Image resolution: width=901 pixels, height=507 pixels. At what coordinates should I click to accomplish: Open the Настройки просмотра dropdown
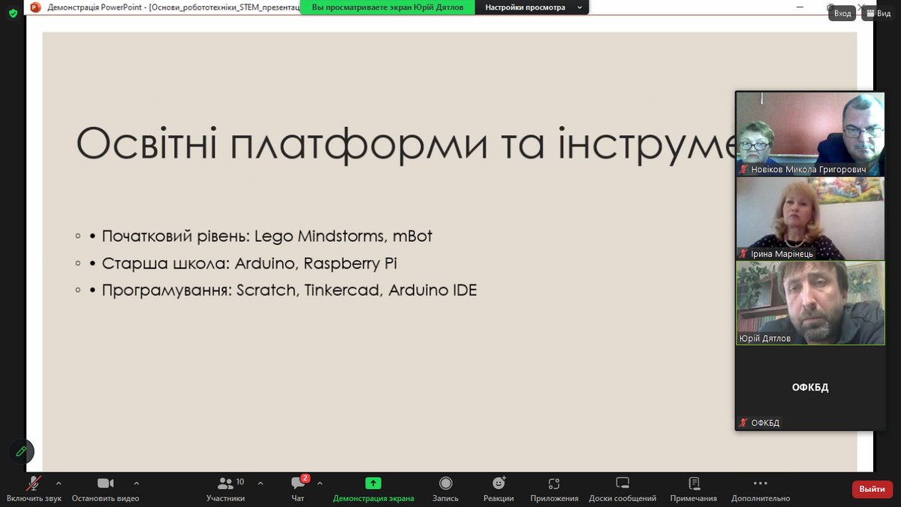coord(533,8)
